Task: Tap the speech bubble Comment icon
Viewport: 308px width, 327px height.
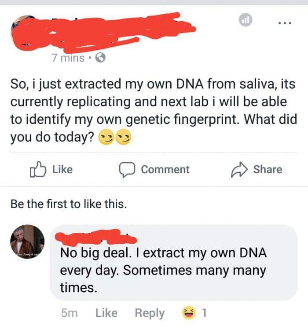Action: coord(127,170)
